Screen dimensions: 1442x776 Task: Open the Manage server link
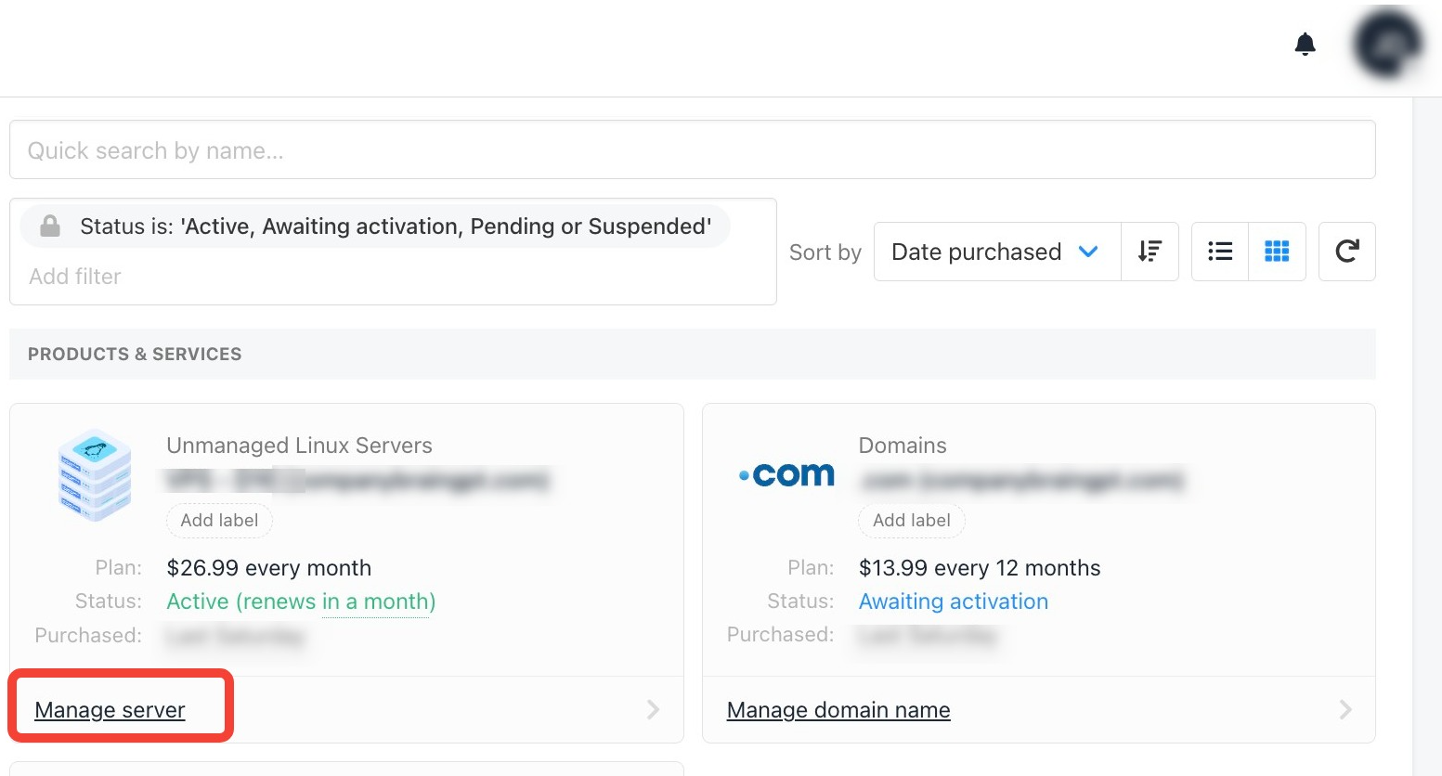point(110,710)
